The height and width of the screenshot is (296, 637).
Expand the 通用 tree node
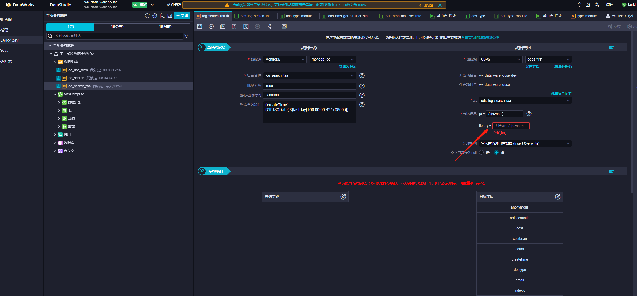coord(55,135)
